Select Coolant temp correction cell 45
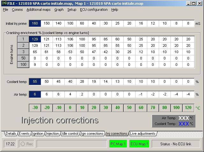 tap(58, 82)
